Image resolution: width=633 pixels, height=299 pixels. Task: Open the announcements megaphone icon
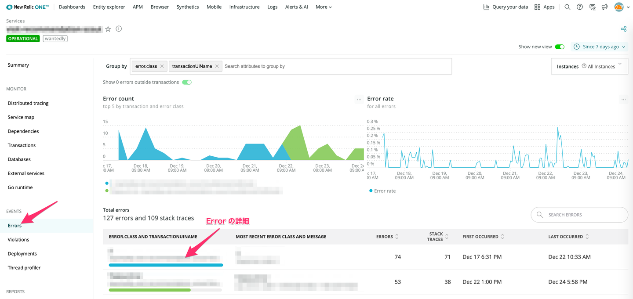(x=605, y=7)
